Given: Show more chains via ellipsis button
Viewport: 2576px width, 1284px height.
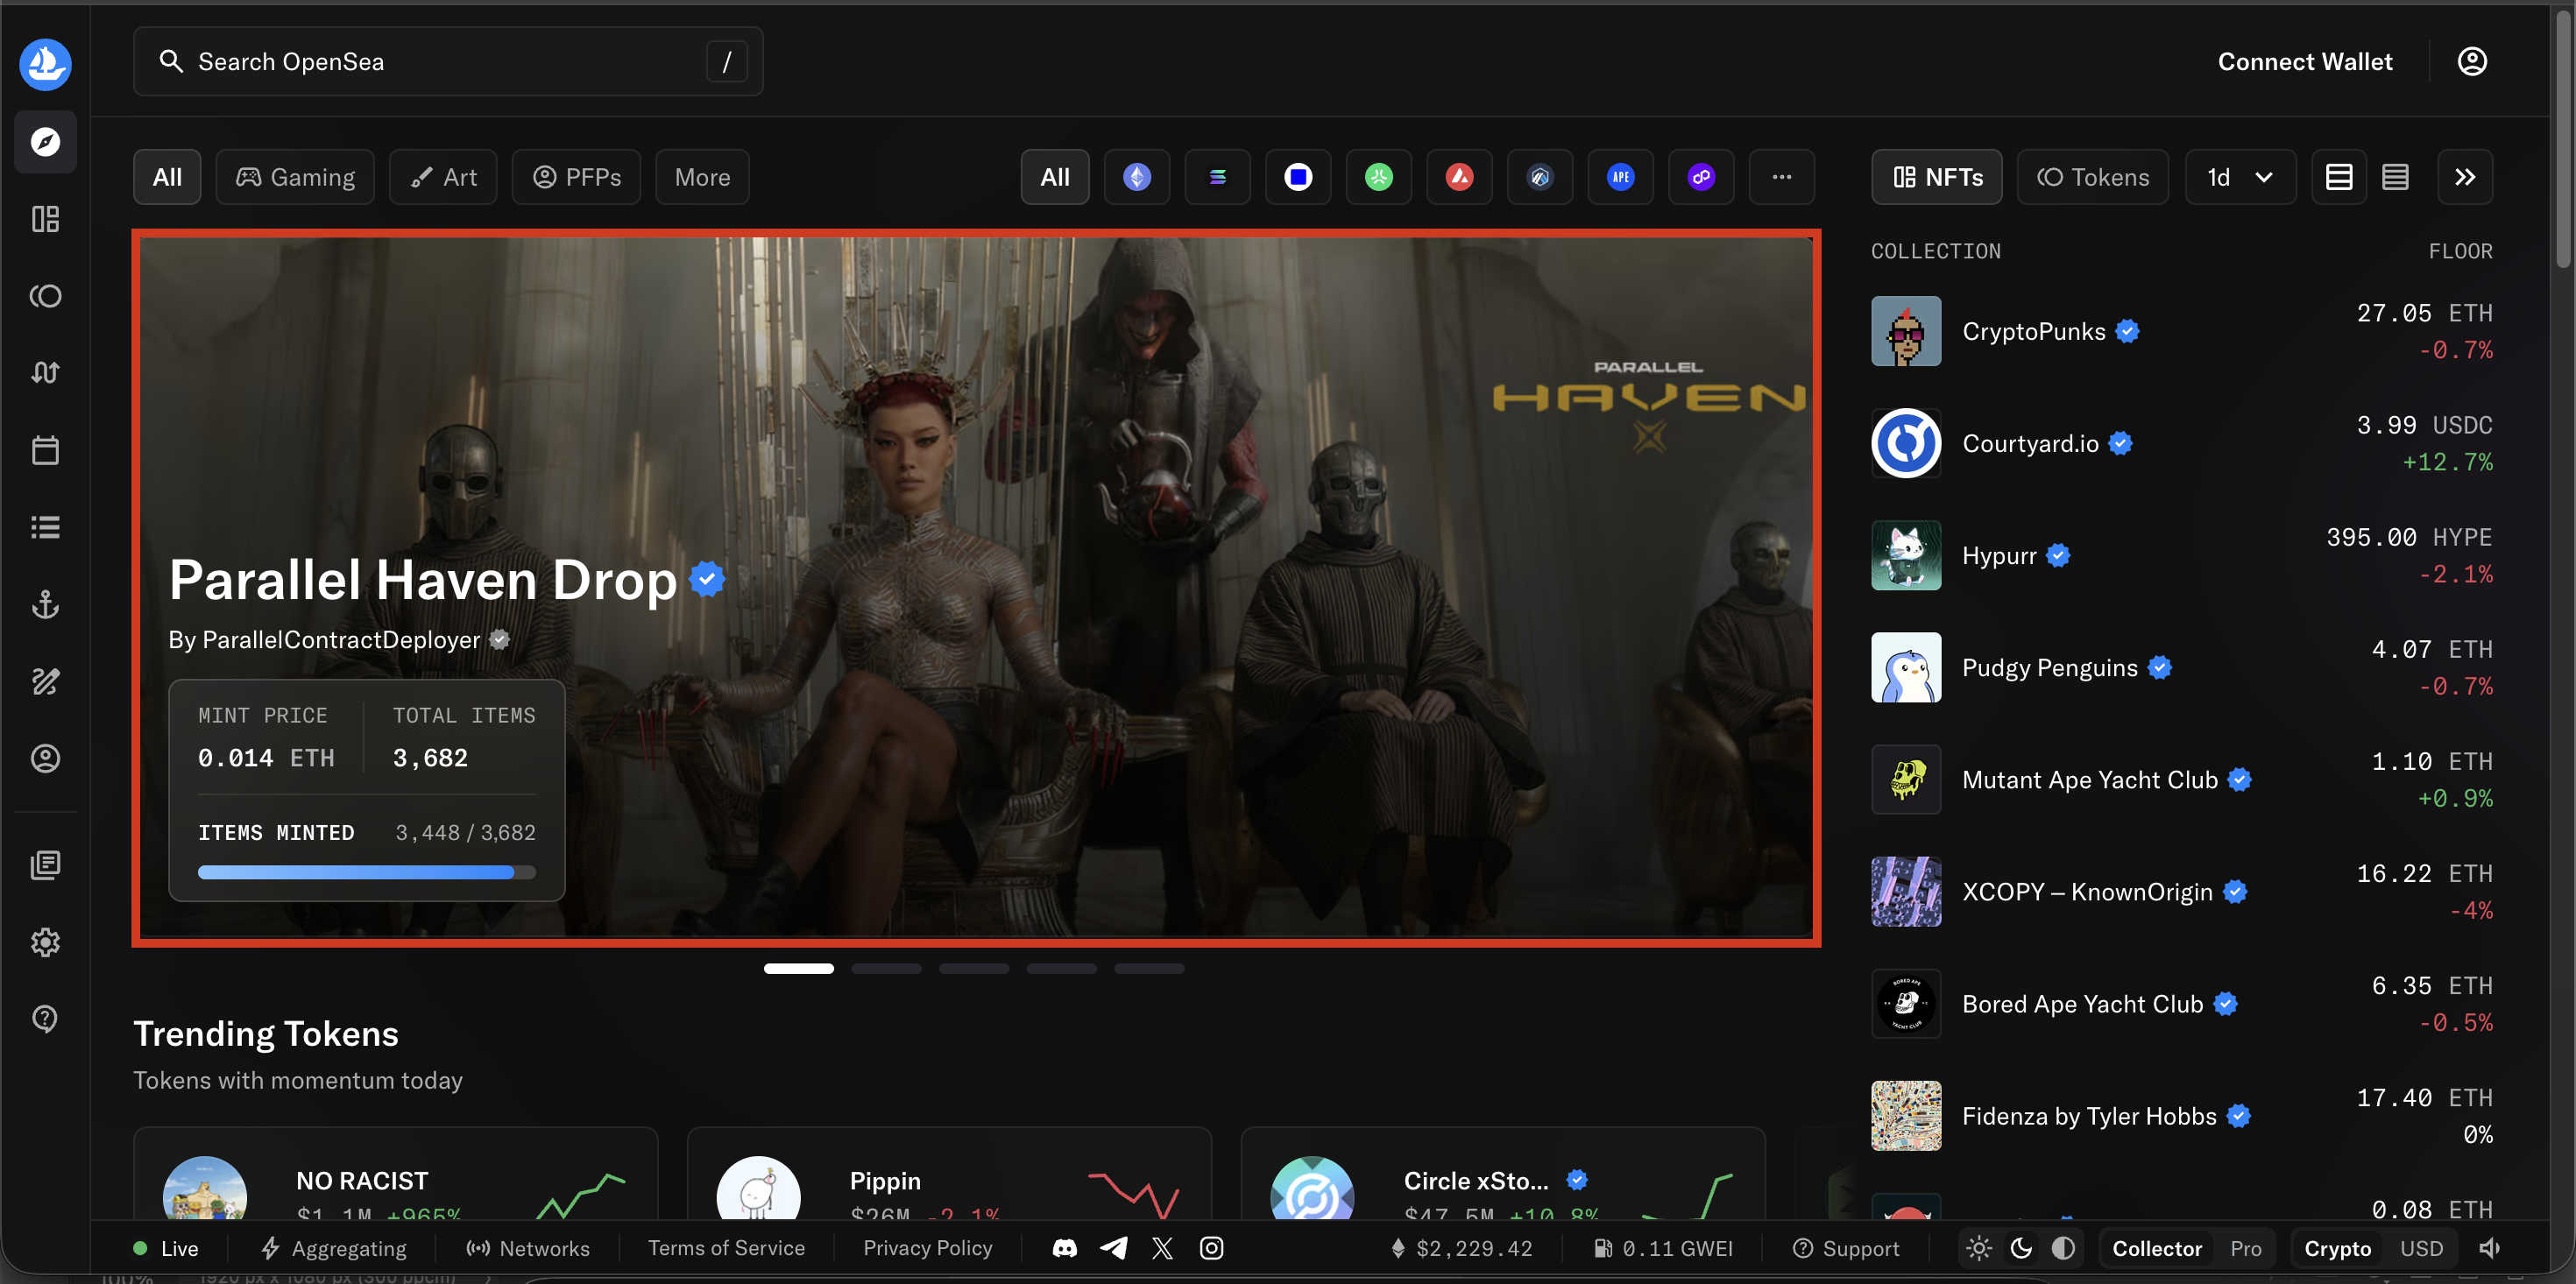Looking at the screenshot, I should click(x=1782, y=177).
